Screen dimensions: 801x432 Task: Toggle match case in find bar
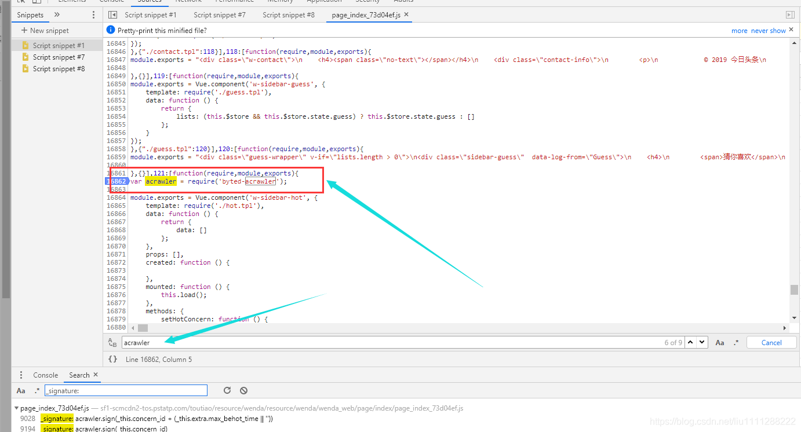pyautogui.click(x=720, y=343)
